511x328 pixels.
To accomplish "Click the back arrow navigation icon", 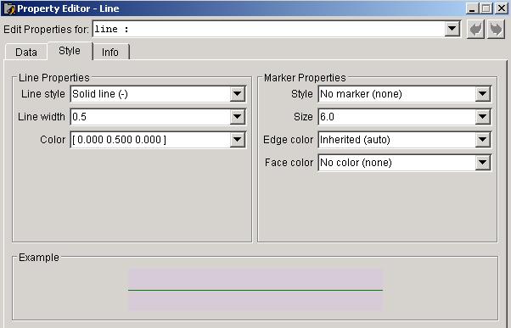I will point(475,30).
